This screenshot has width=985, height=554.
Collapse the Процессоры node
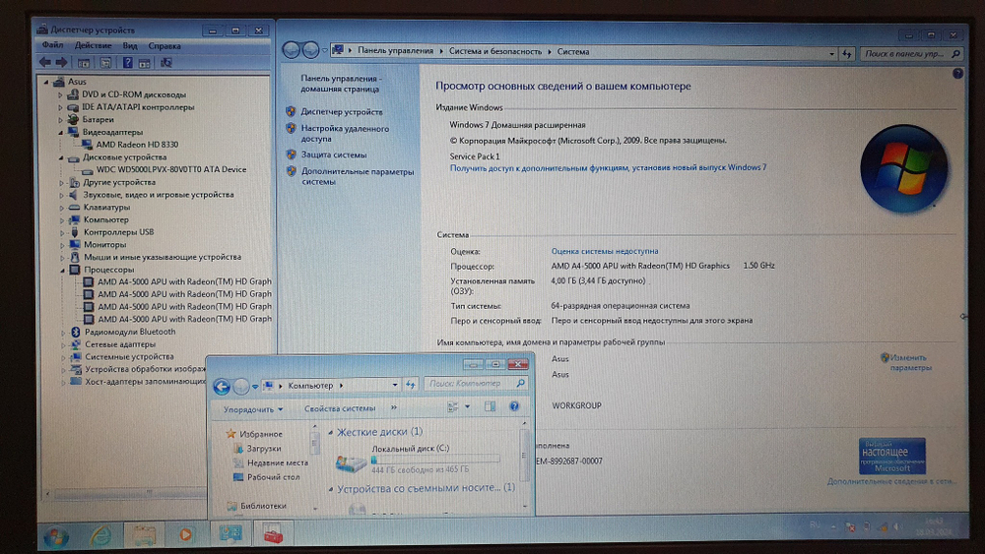pyautogui.click(x=63, y=271)
